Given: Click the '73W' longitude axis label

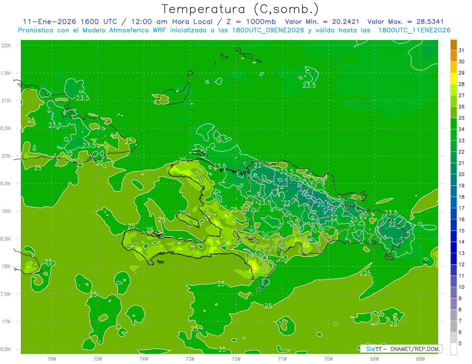Looking at the screenshot, I should [x=190, y=359].
